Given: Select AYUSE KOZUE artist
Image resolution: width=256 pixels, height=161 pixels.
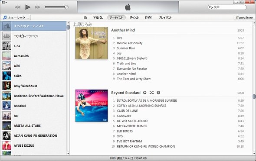Looking at the screenshot, I should 33,145.
